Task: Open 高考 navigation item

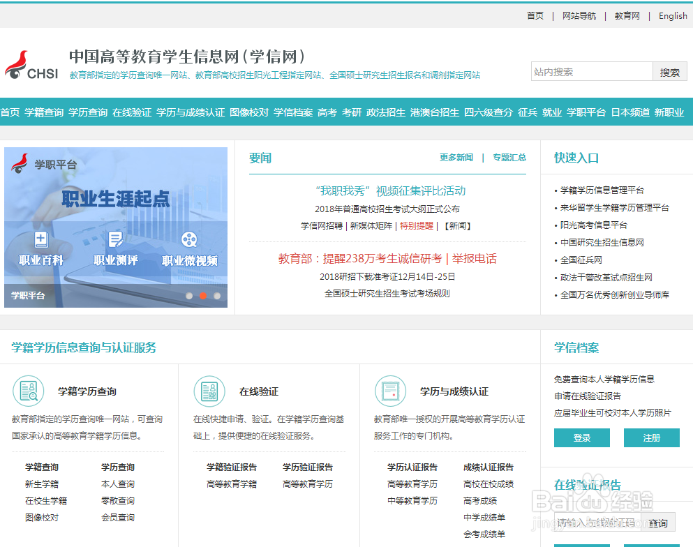Action: point(327,112)
